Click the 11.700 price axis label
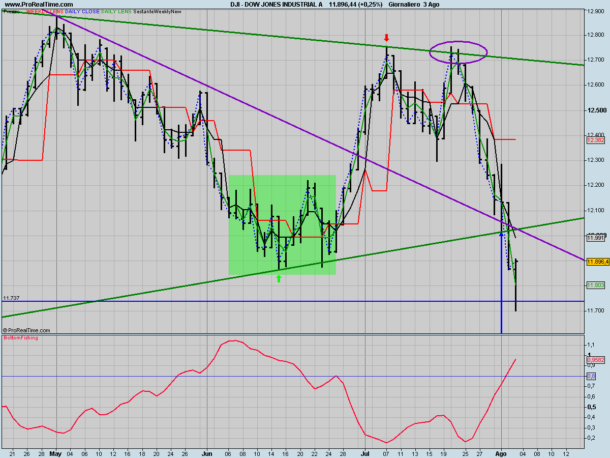The width and height of the screenshot is (610, 458). click(x=595, y=310)
